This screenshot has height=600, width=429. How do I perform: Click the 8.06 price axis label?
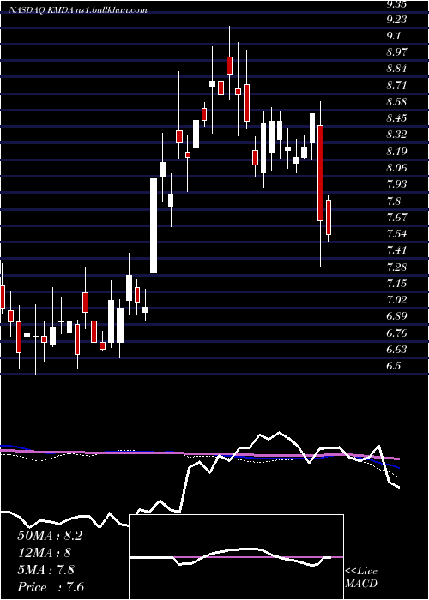396,168
